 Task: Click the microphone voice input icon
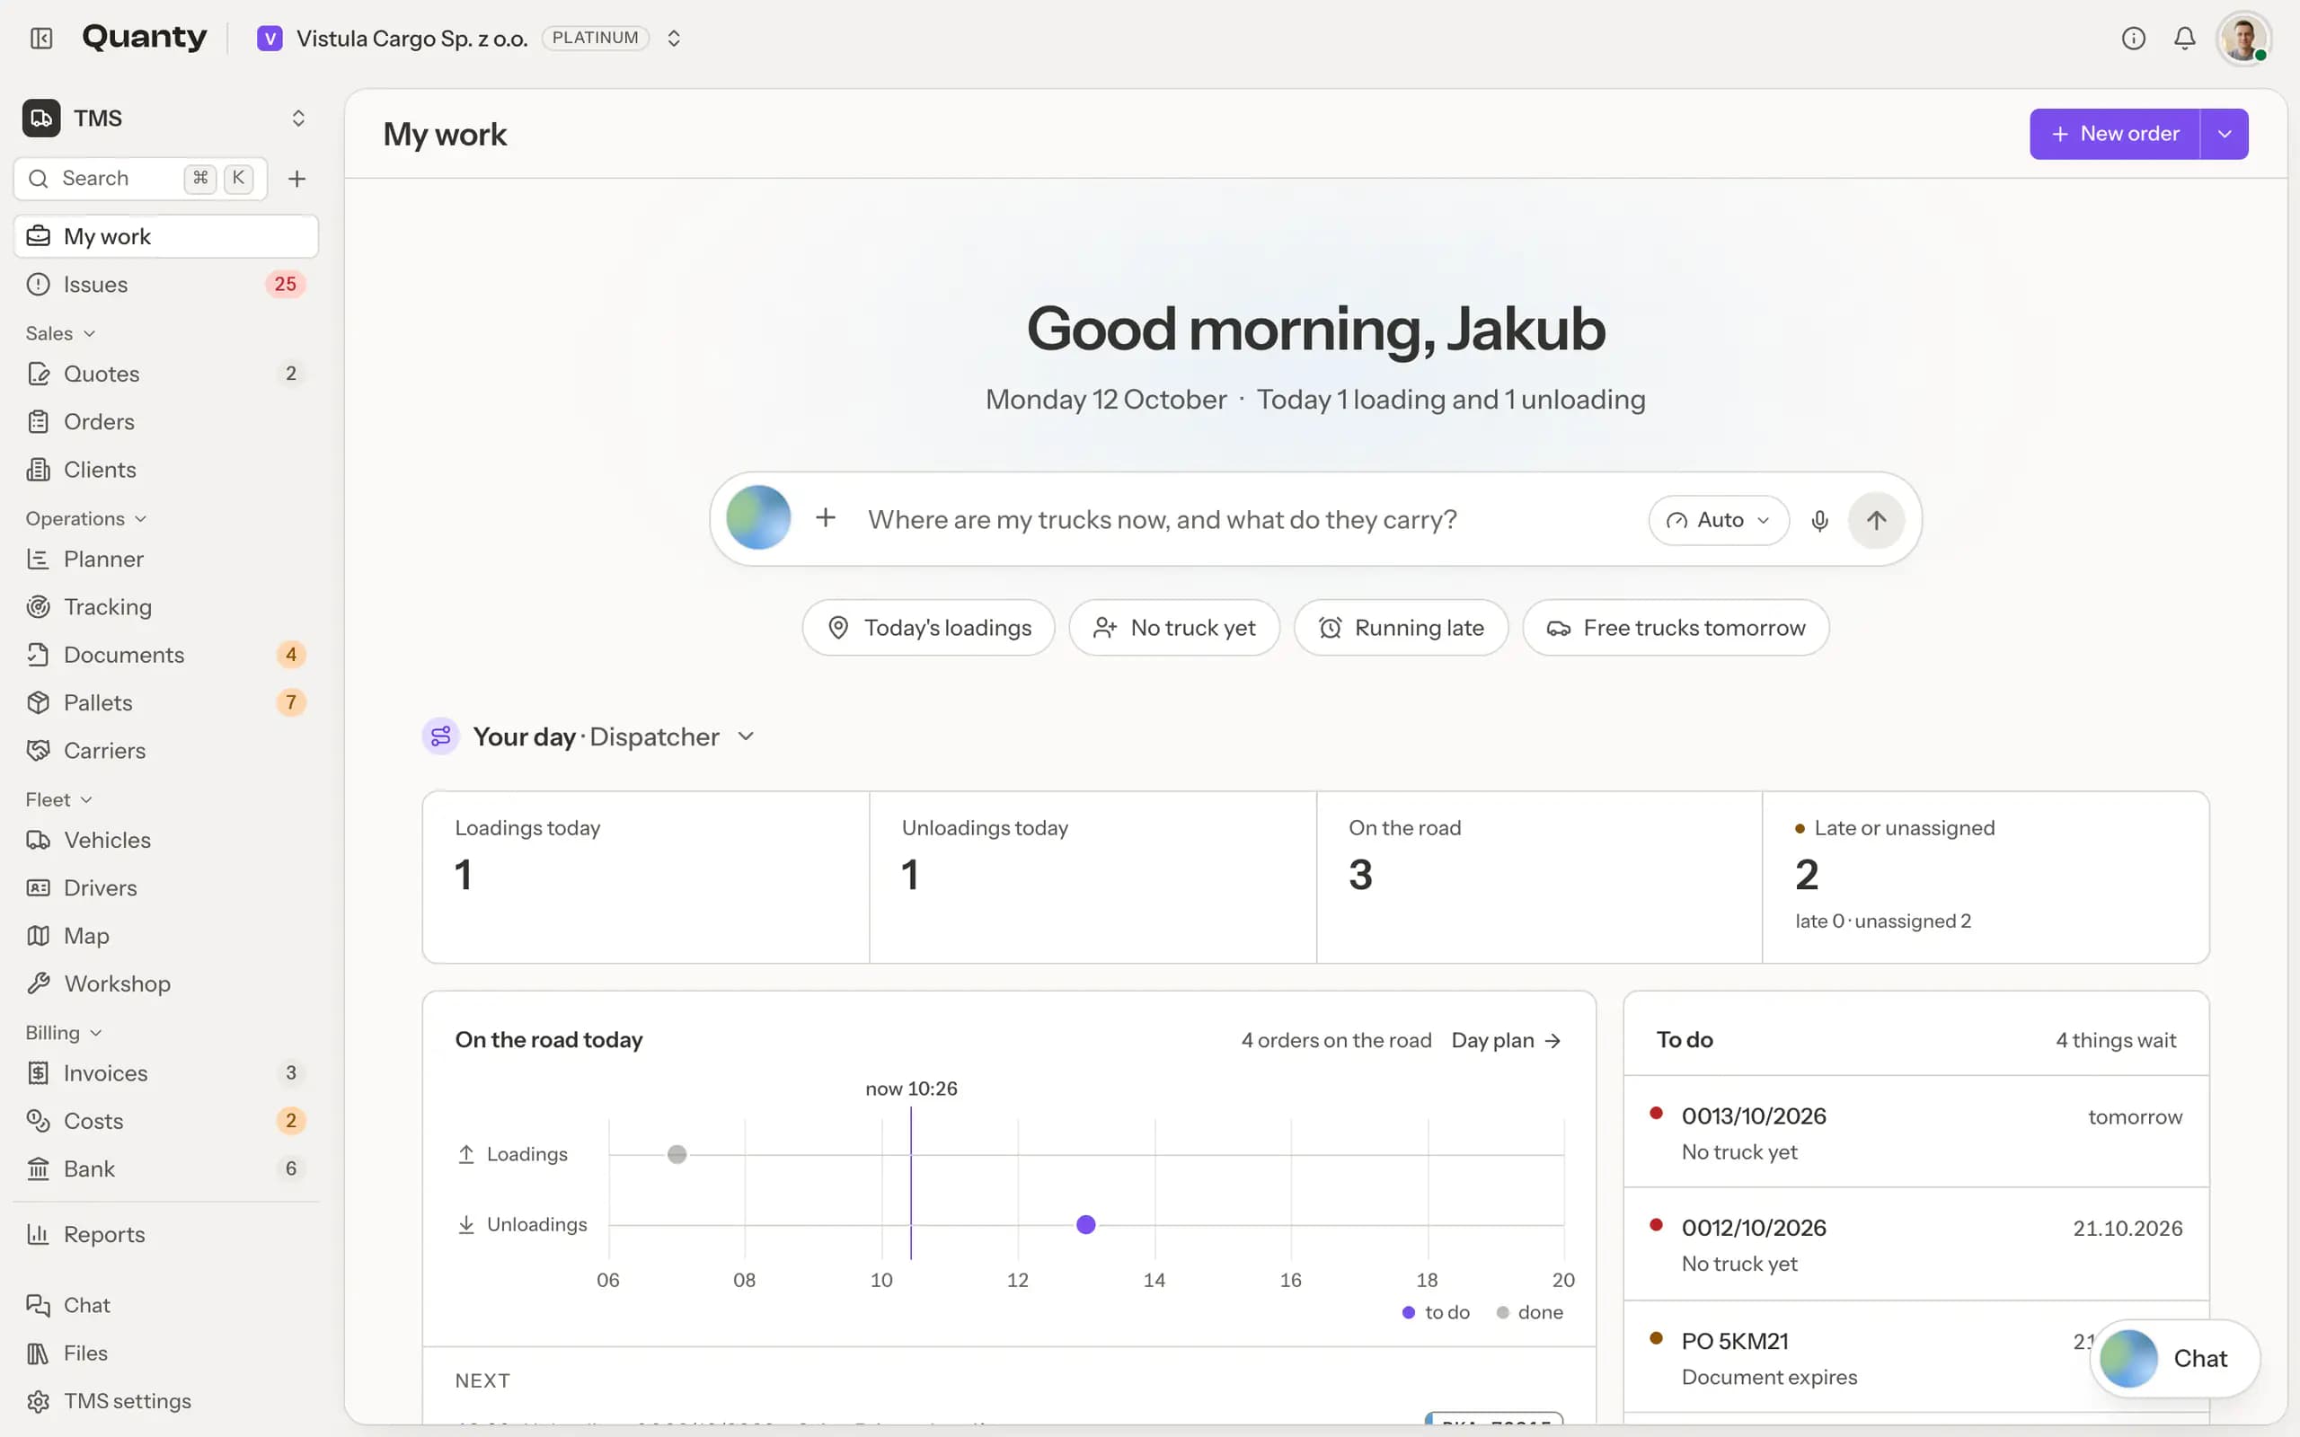click(1819, 520)
